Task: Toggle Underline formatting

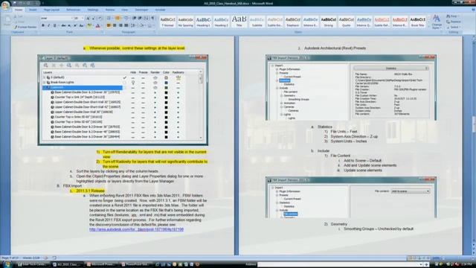Action: pos(54,25)
